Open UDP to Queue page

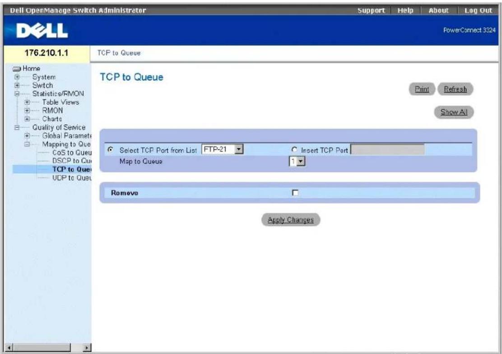tap(72, 177)
